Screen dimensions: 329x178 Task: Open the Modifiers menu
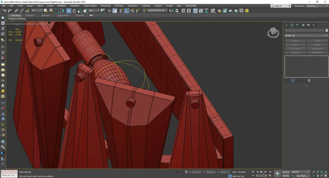(x=62, y=6)
